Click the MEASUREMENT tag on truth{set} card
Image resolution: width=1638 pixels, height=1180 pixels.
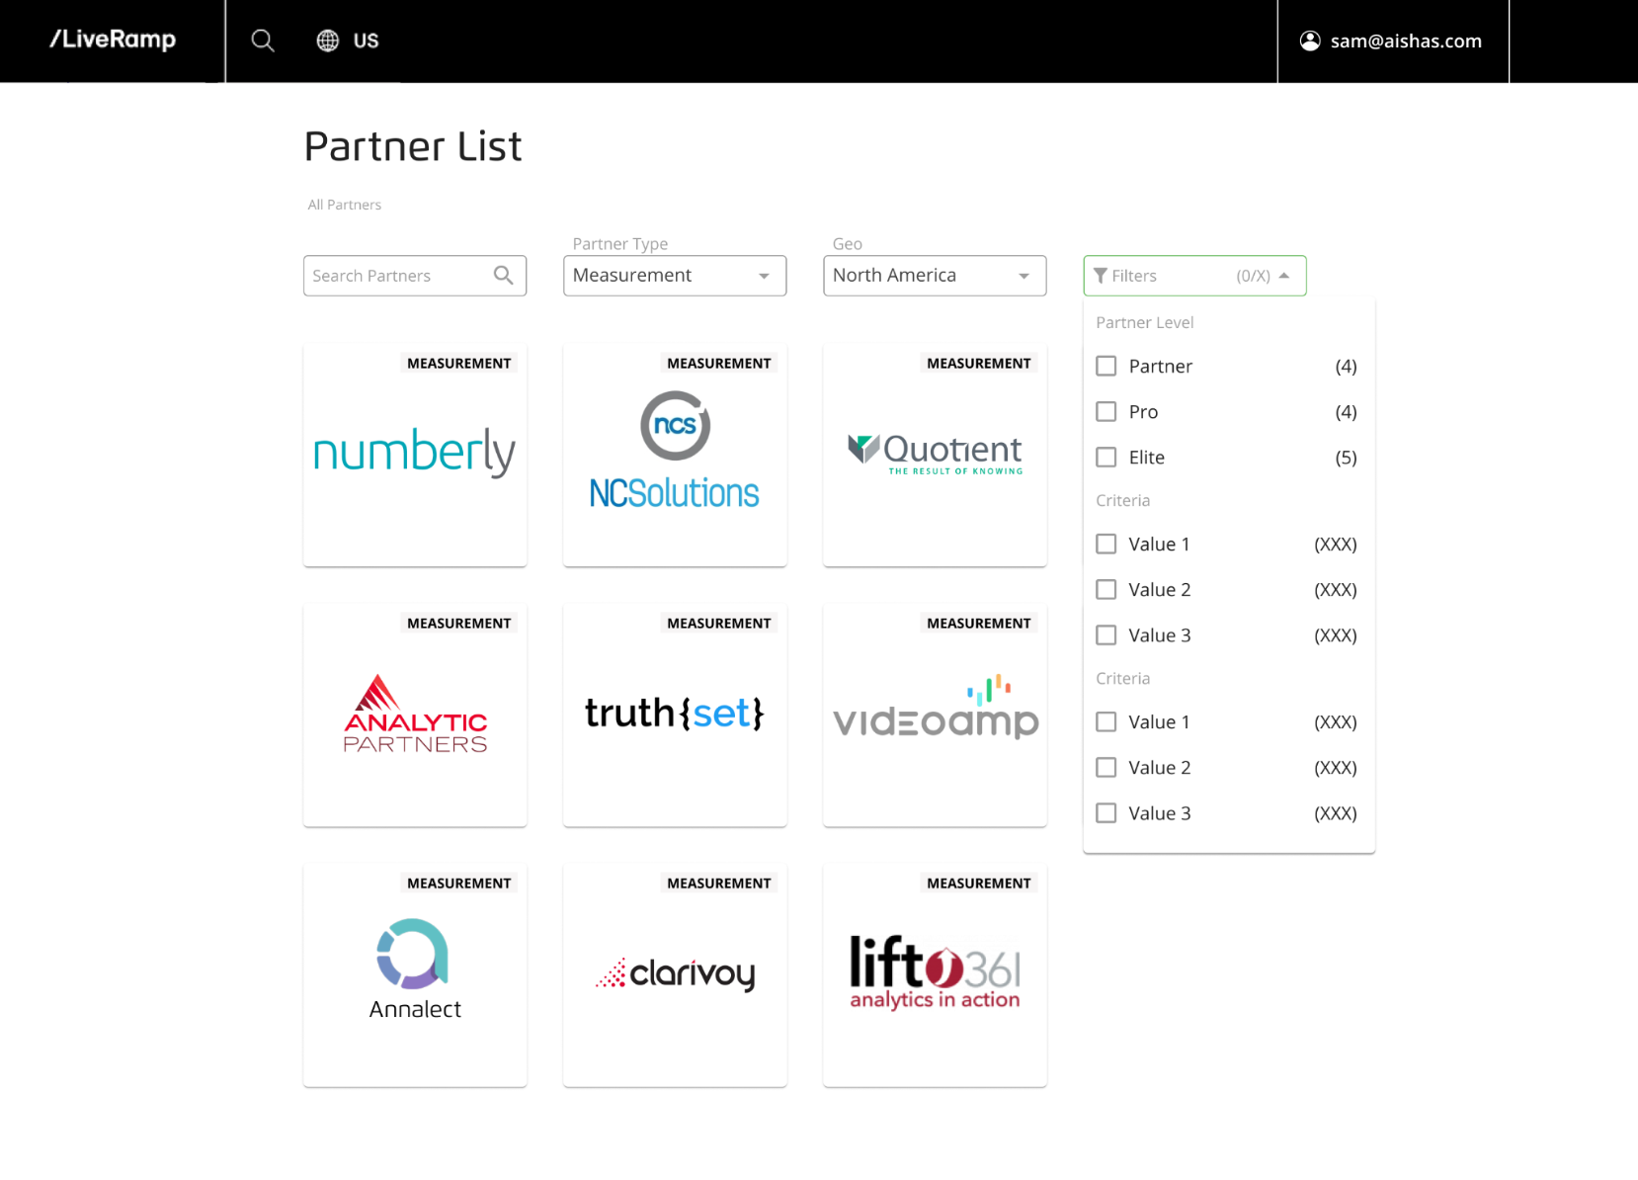tap(719, 623)
